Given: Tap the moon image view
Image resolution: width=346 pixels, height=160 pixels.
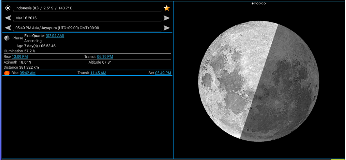Looking at the screenshot, I should coord(259,81).
